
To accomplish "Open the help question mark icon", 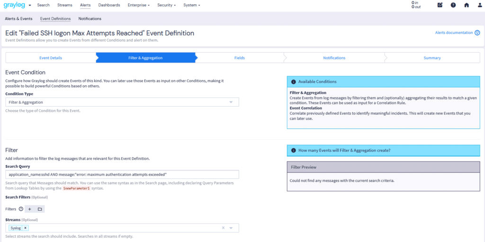I will click(x=453, y=5).
